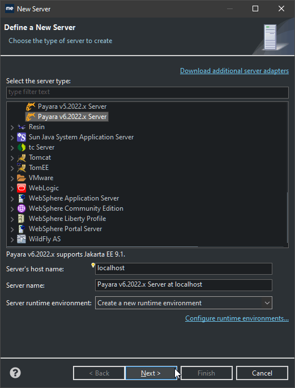Click the Resin server icon

click(x=22, y=127)
